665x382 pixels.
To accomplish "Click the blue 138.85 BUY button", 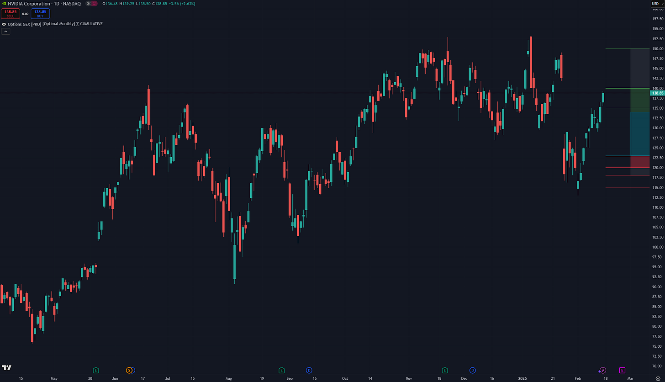I will 40,14.
